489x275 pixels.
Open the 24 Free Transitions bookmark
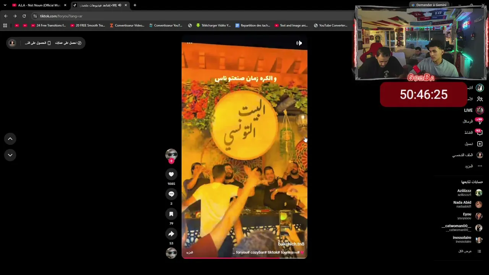(49, 26)
